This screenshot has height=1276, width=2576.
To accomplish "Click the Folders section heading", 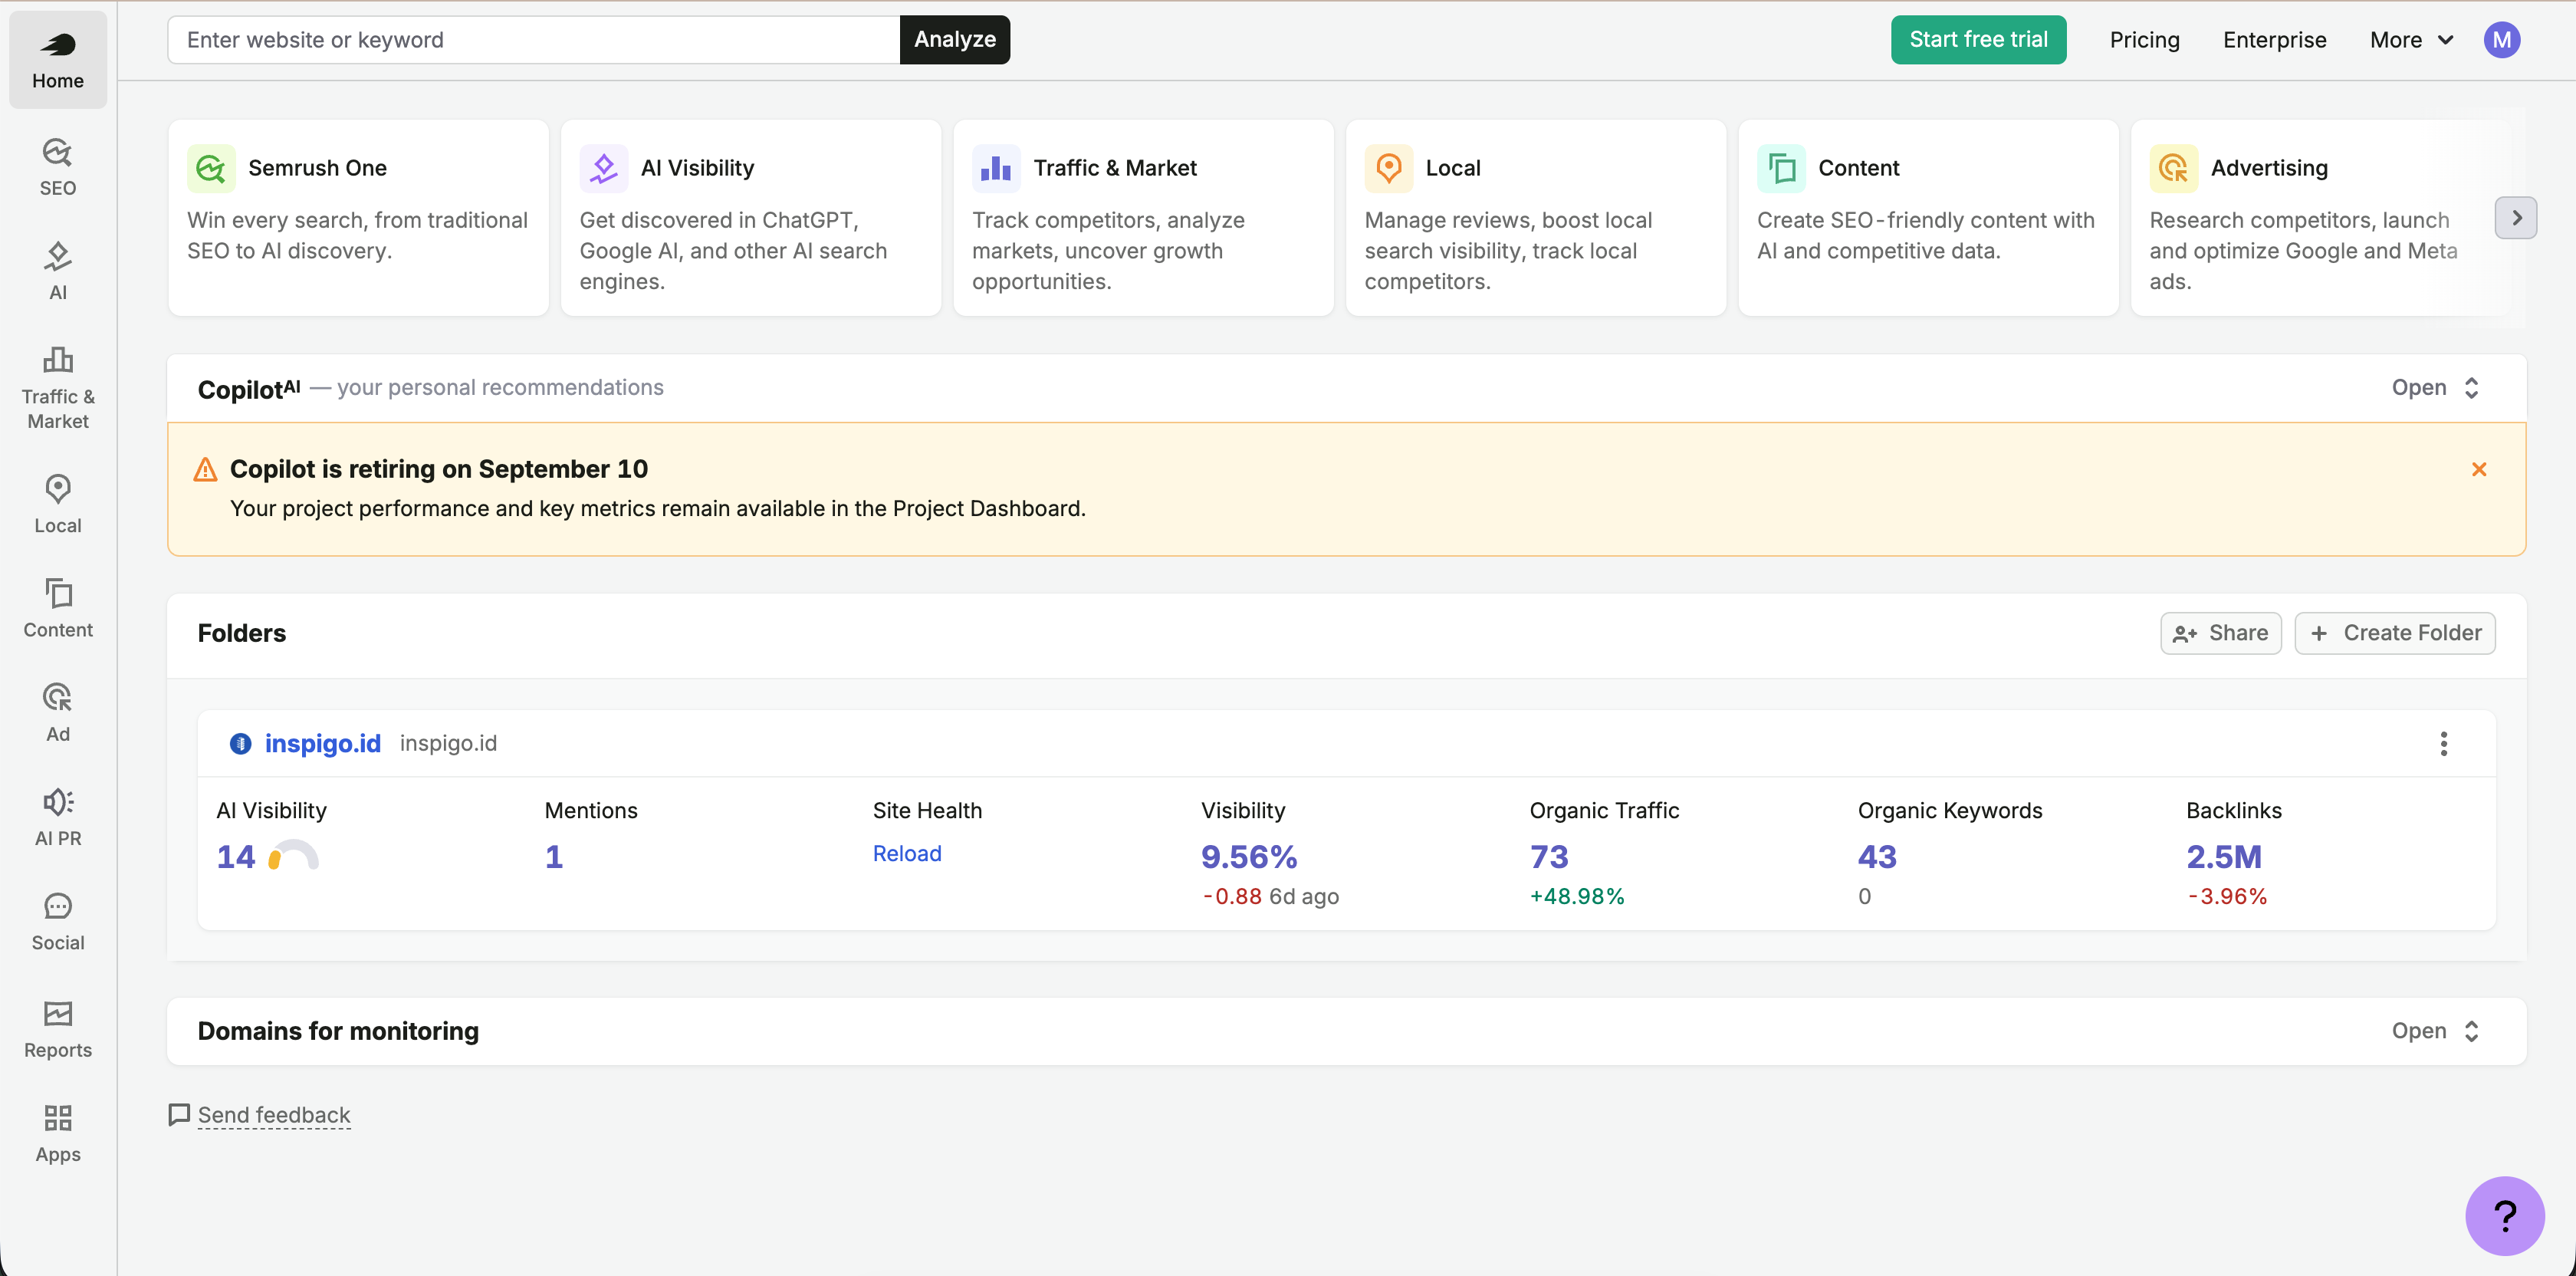I will 241,633.
